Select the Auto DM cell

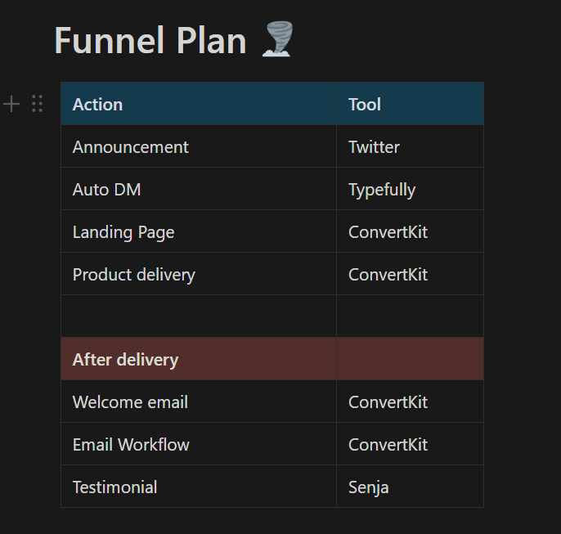[199, 189]
